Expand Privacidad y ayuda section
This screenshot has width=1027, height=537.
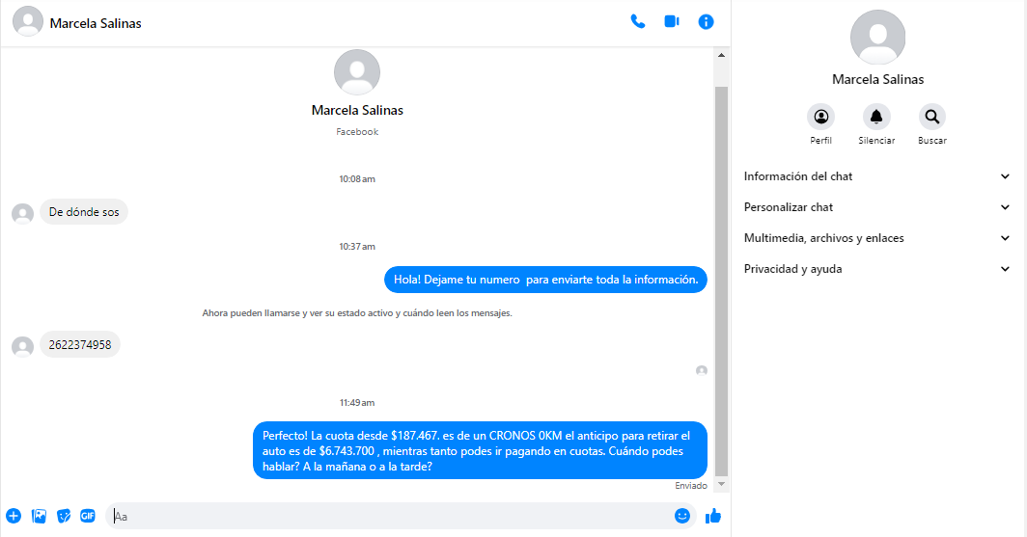point(876,269)
